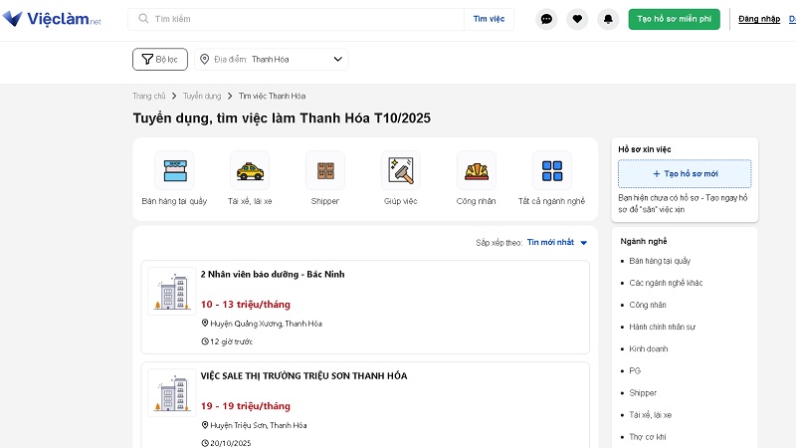Click Công nhân in Ngành nghề list
Screen dimensions: 796x448
click(648, 305)
